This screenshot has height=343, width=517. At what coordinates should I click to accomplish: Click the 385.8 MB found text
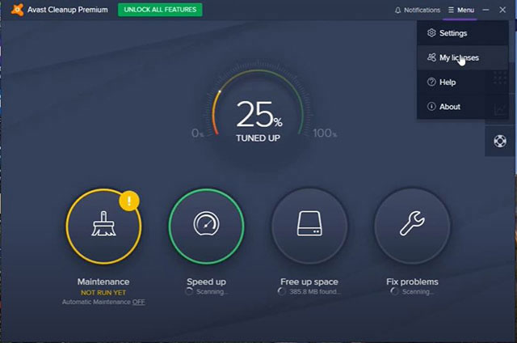(x=314, y=291)
